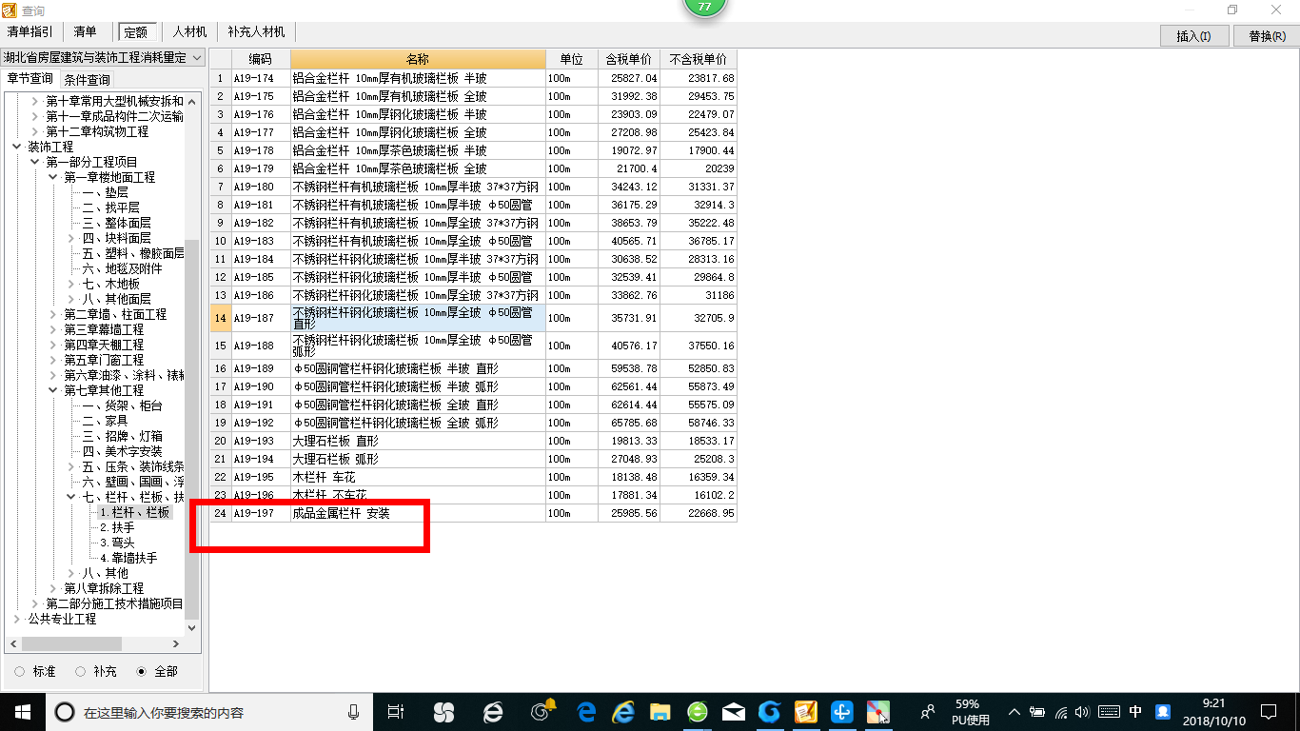Switch to the 定额 tab

click(x=138, y=31)
